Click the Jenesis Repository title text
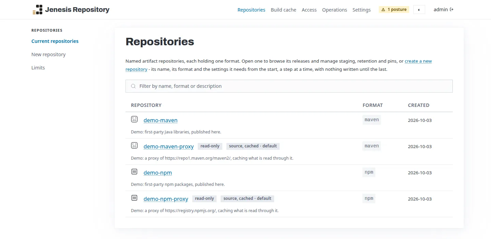The image size is (491, 239). [x=77, y=10]
